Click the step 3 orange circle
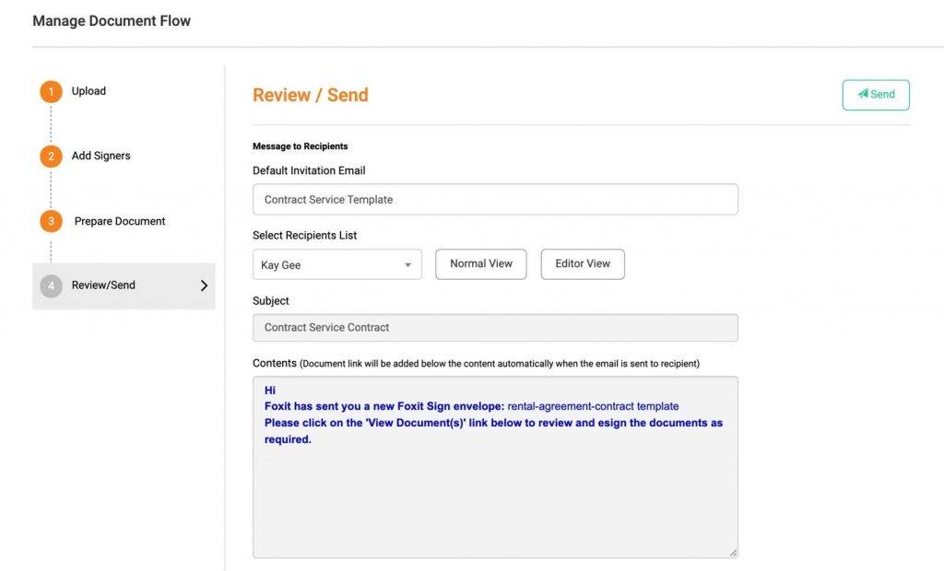This screenshot has height=571, width=944. click(52, 221)
